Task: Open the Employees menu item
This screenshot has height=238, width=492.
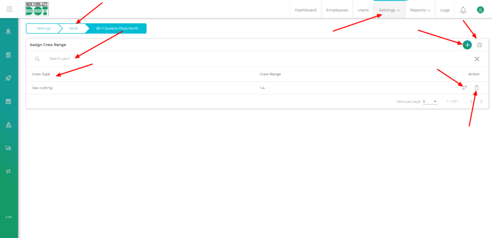Action: (337, 10)
